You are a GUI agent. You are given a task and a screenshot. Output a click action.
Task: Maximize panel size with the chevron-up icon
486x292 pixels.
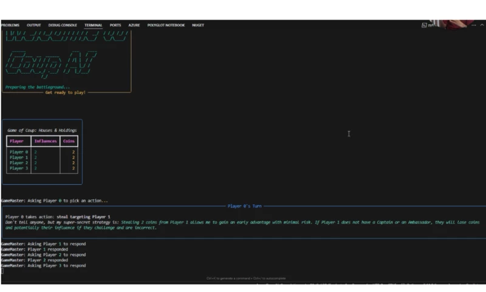482,25
